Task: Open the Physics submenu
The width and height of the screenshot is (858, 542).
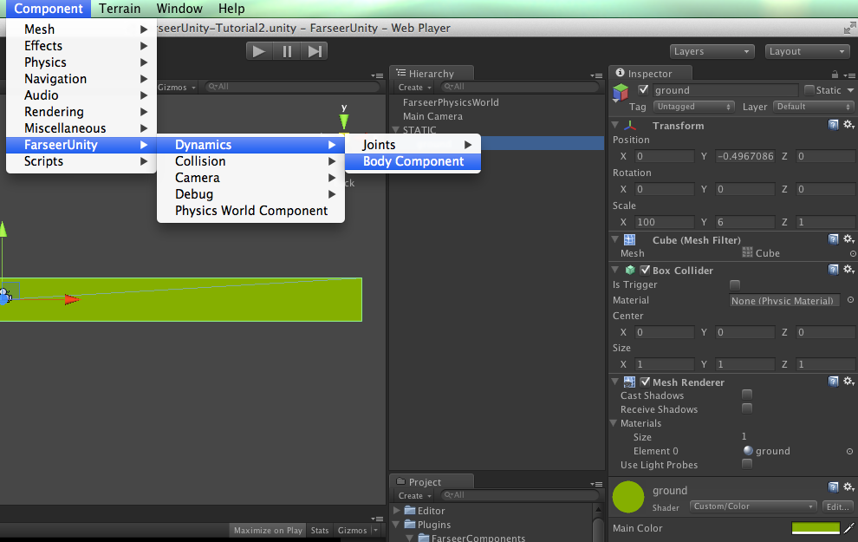Action: click(81, 62)
